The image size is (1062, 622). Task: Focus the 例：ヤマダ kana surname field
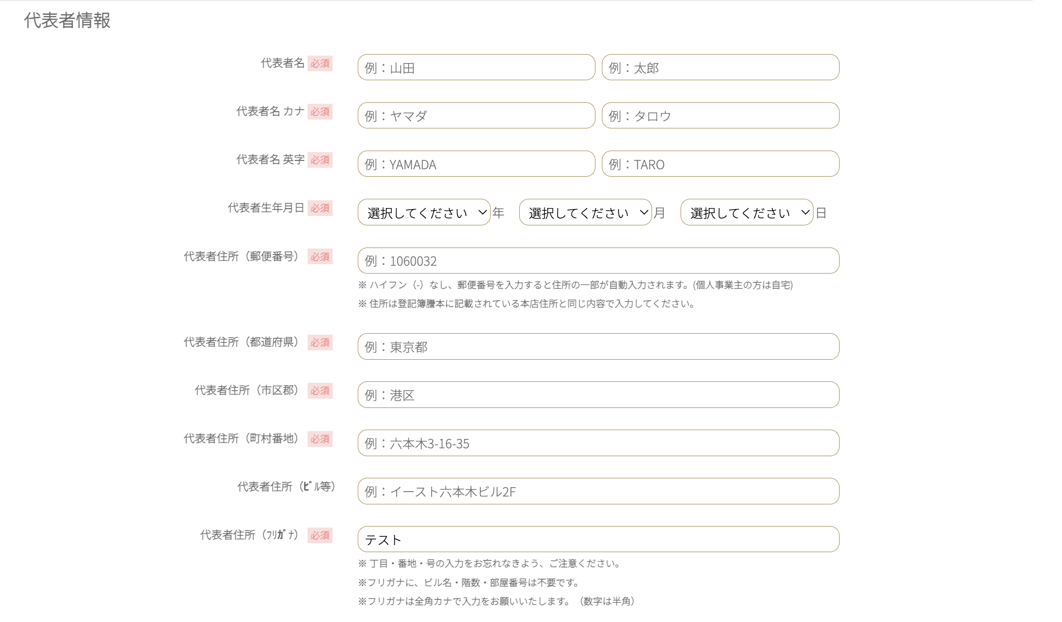476,116
